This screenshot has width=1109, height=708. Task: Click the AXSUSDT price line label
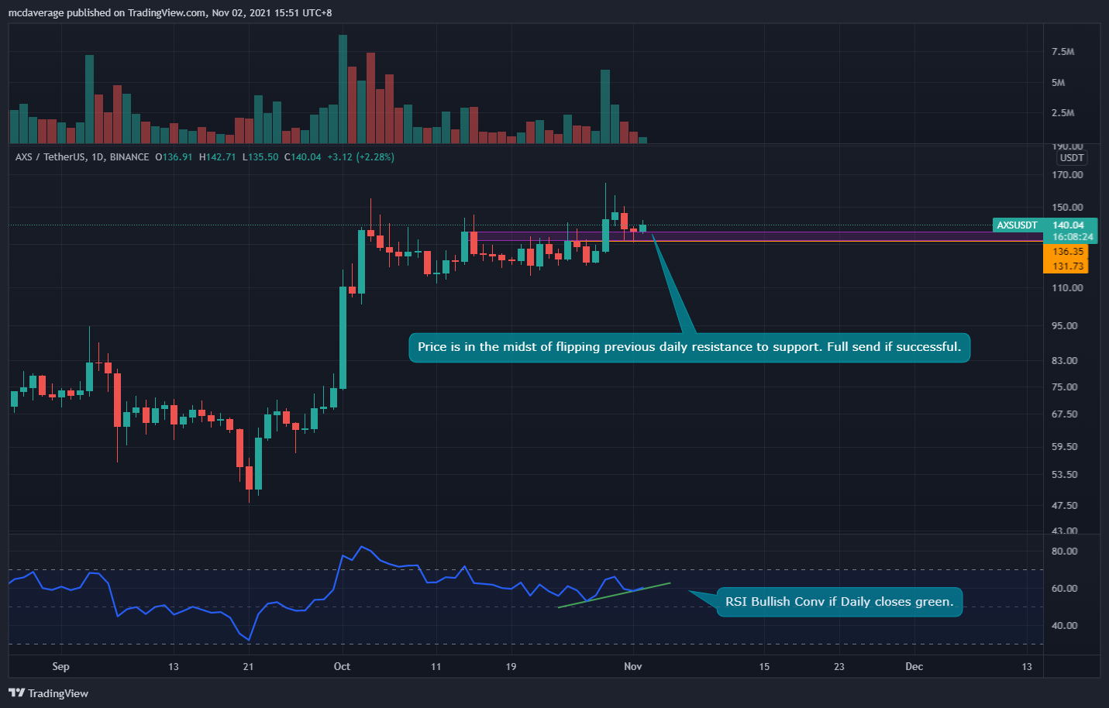1017,225
